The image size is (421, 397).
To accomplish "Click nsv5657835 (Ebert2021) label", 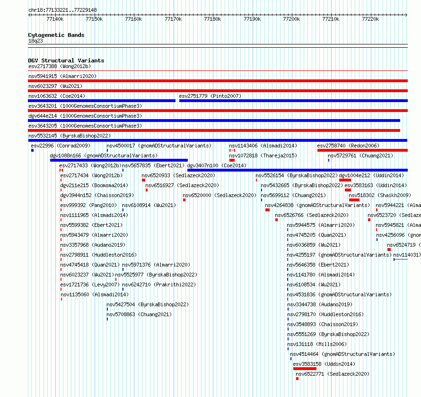I will (x=153, y=165).
